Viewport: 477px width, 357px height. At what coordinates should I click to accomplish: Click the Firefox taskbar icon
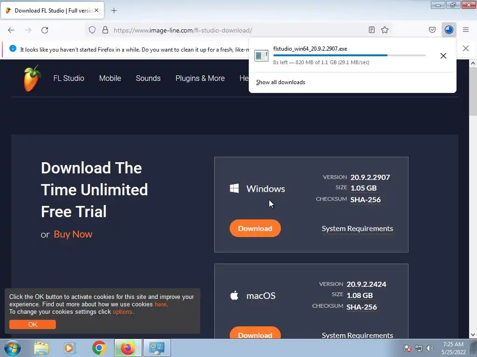pyautogui.click(x=128, y=348)
